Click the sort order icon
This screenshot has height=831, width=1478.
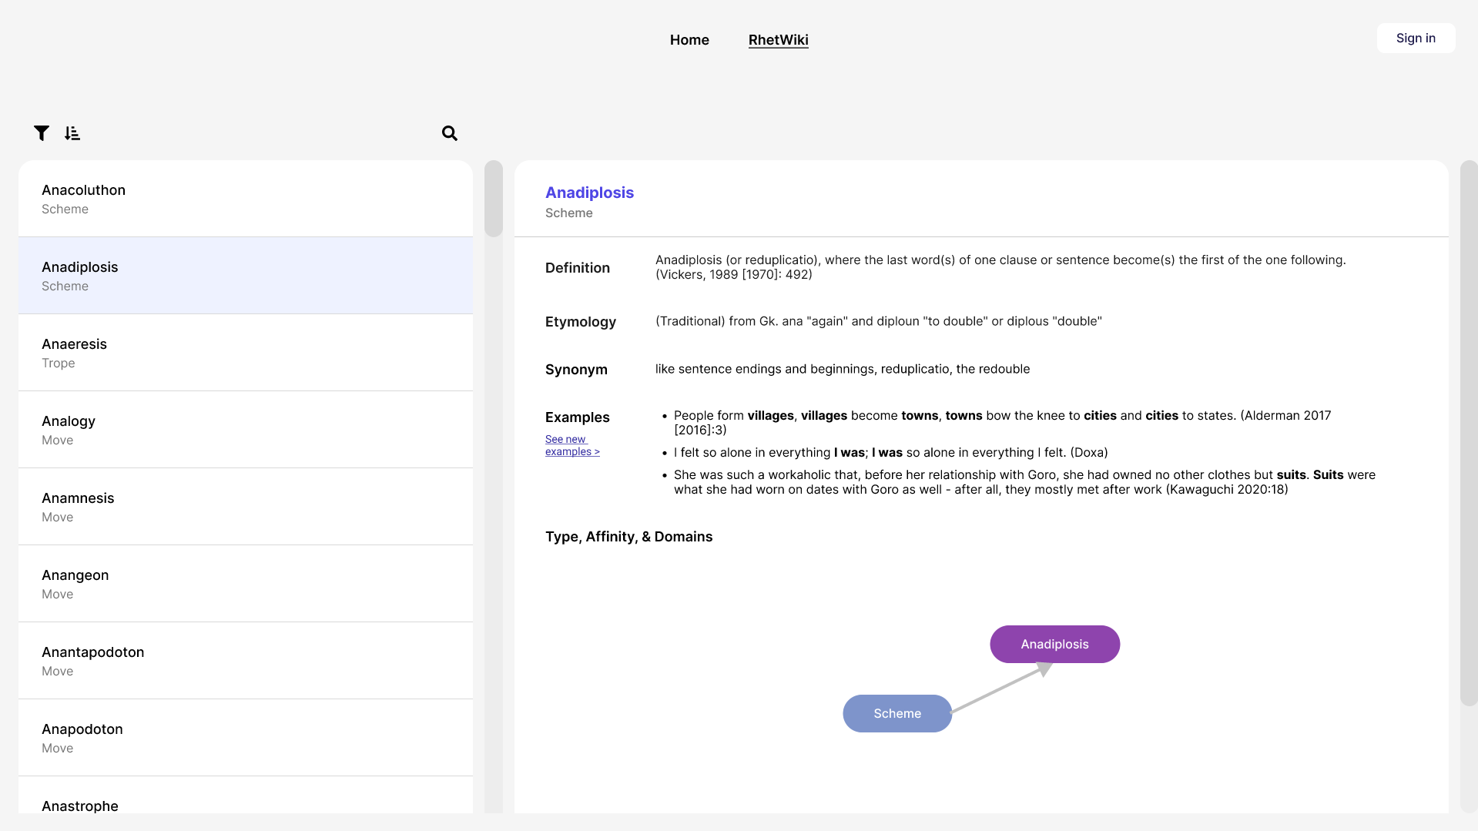(x=72, y=133)
